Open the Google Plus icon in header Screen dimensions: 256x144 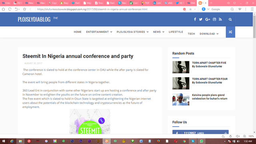click(208, 20)
